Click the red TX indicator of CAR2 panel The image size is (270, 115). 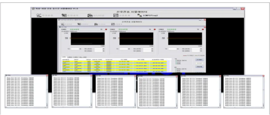coord(154,29)
